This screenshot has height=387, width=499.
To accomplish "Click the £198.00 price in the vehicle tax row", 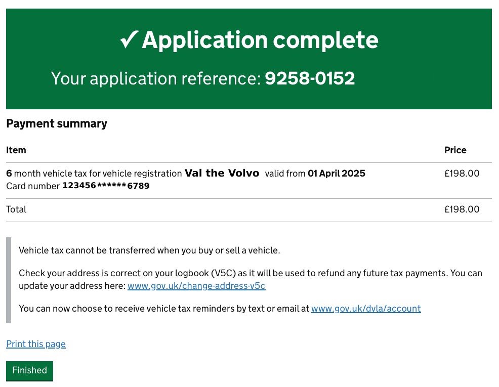I will (x=462, y=174).
